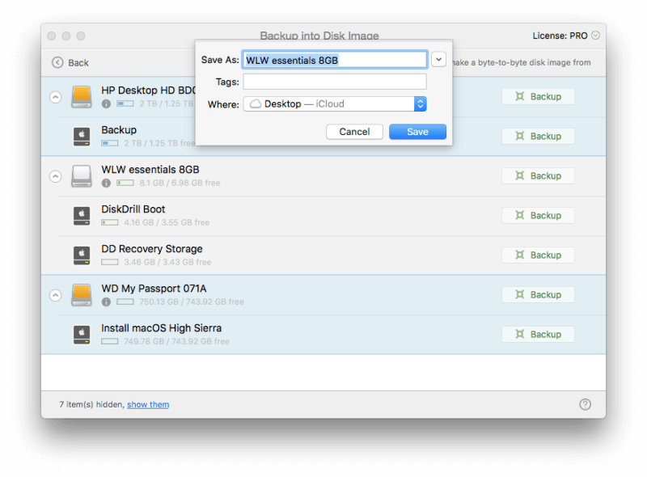Click the '750.13 GB / 743.92 GB free' text

point(192,302)
